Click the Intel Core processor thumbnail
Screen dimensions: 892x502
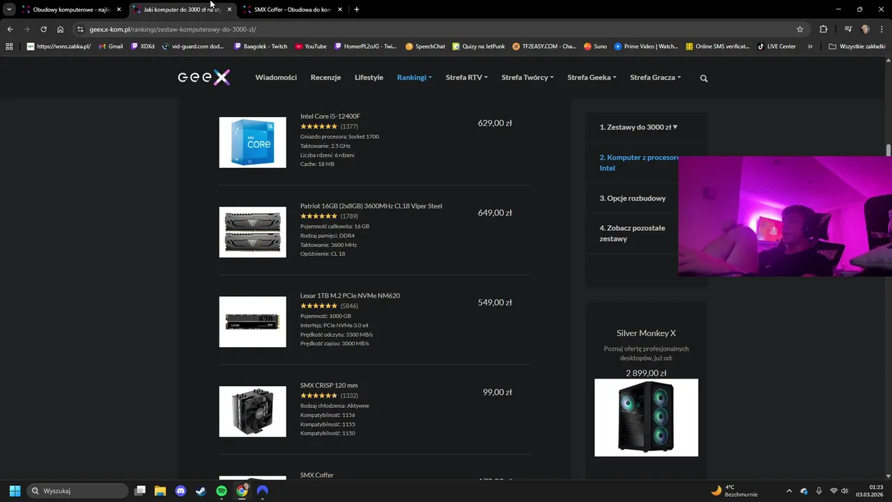pyautogui.click(x=252, y=142)
